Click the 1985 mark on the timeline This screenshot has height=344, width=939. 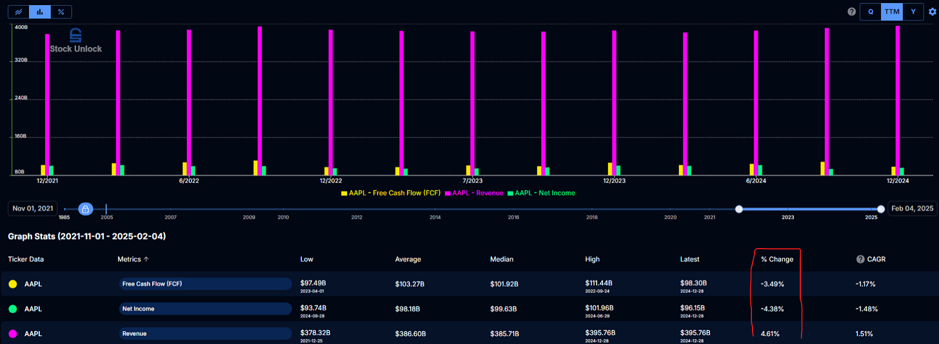64,218
